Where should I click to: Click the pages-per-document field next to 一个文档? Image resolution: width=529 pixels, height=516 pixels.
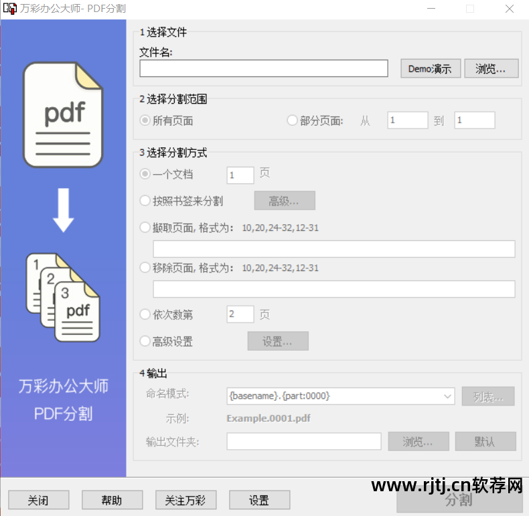pyautogui.click(x=240, y=175)
